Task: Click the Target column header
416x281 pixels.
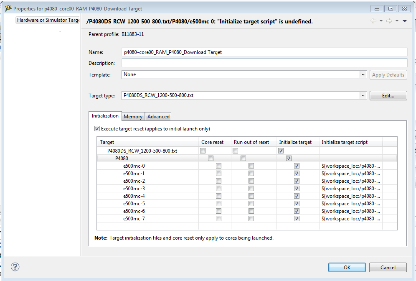Action: click(148, 142)
